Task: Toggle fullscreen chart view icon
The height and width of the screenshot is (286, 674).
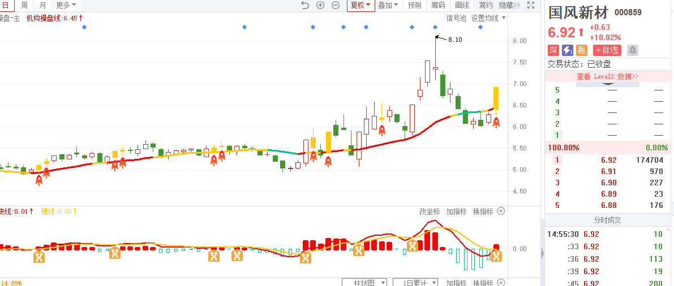Action: [x=530, y=5]
